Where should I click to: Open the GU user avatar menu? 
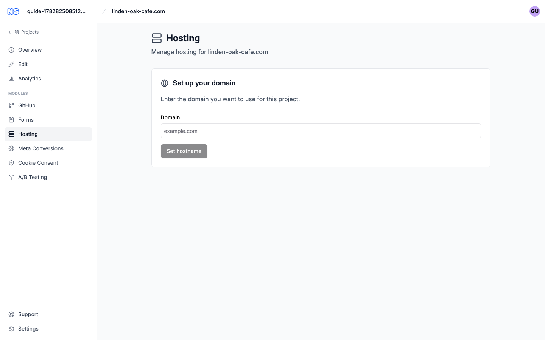534,11
